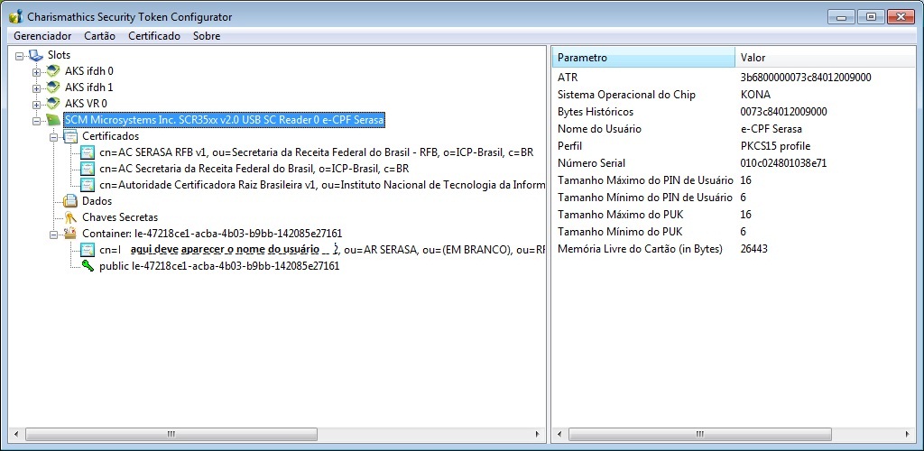Collapse the SCM Microsystems reader node
The height and width of the screenshot is (451, 924).
(x=36, y=121)
